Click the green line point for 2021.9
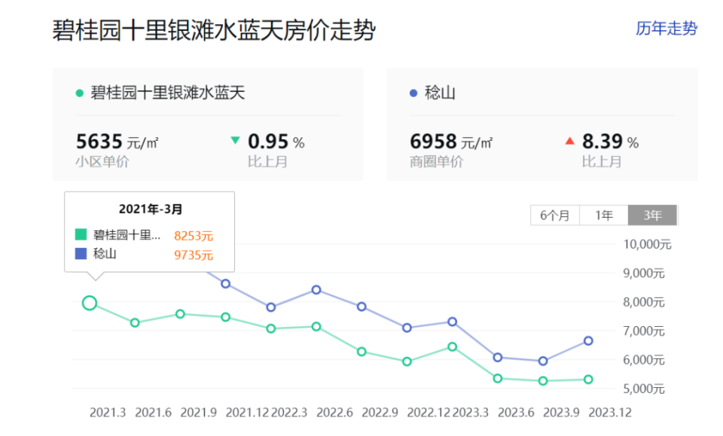The image size is (723, 436). coord(180,314)
